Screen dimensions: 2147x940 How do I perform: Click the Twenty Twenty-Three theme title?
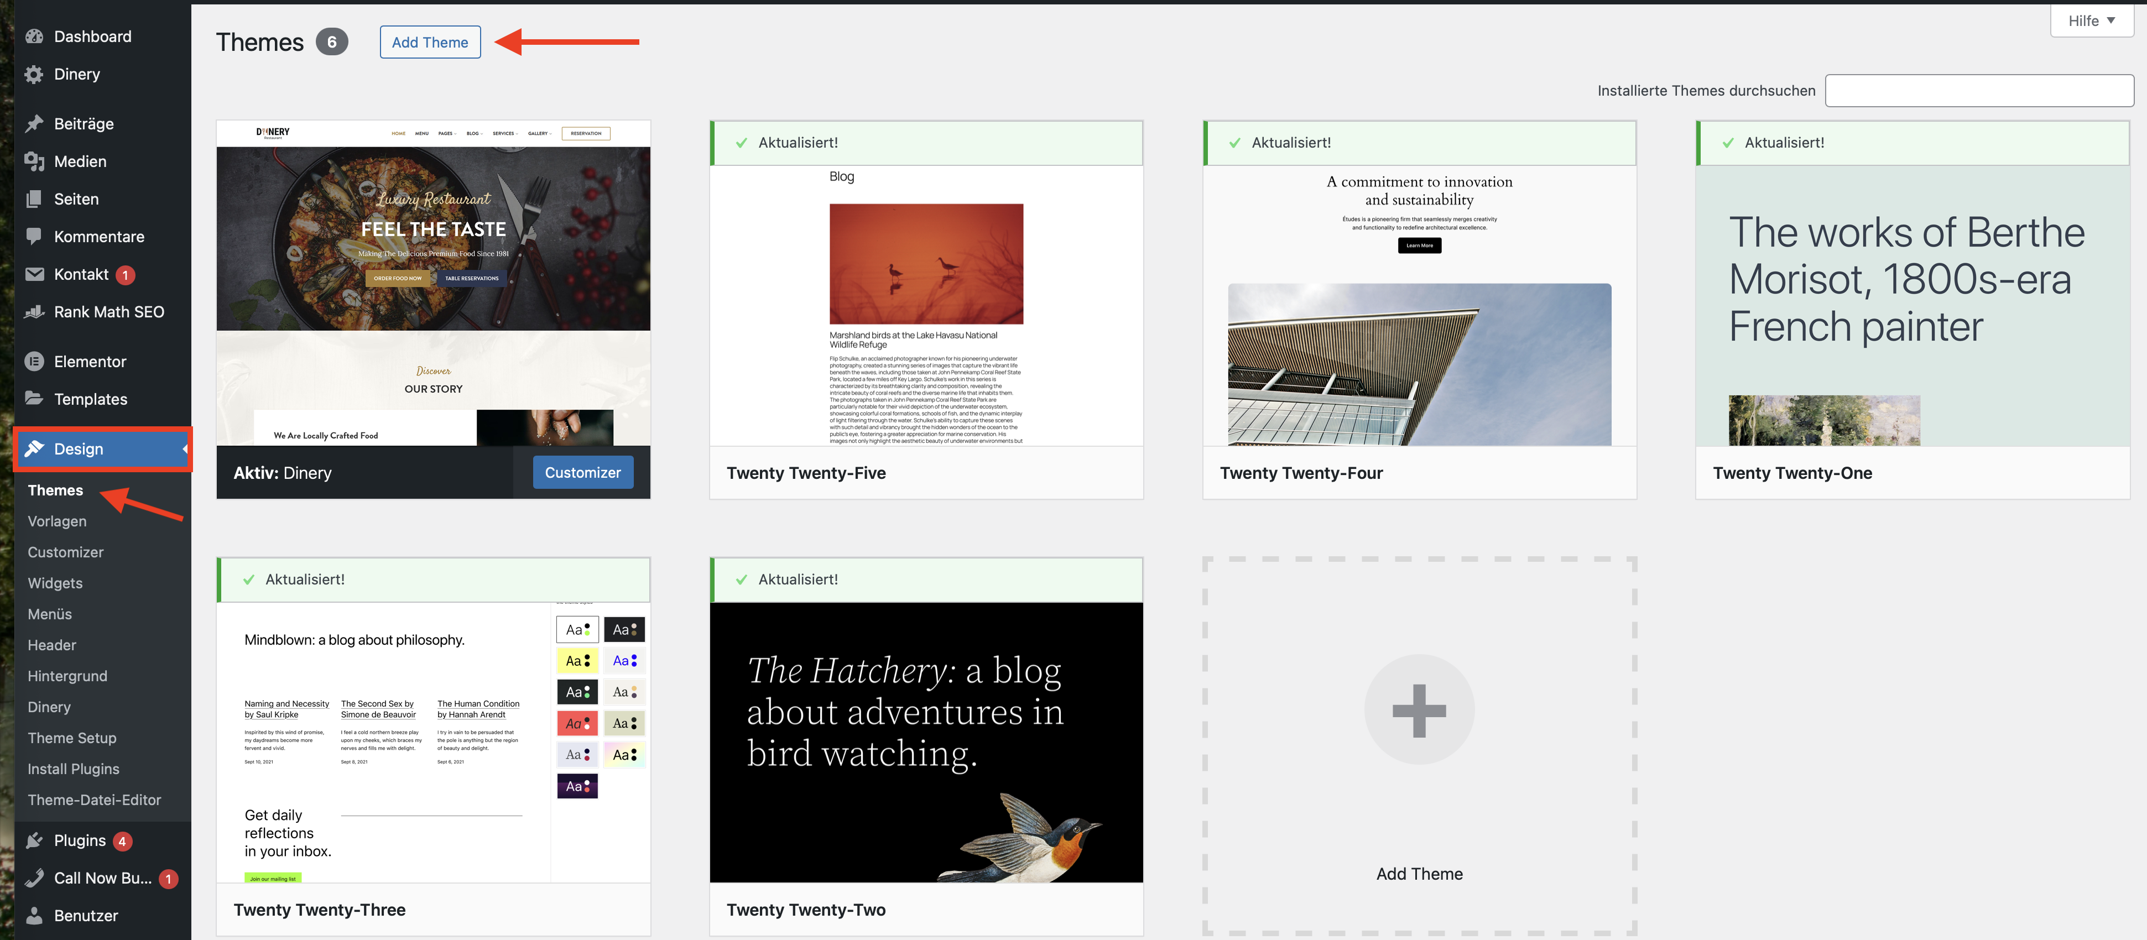click(x=319, y=910)
